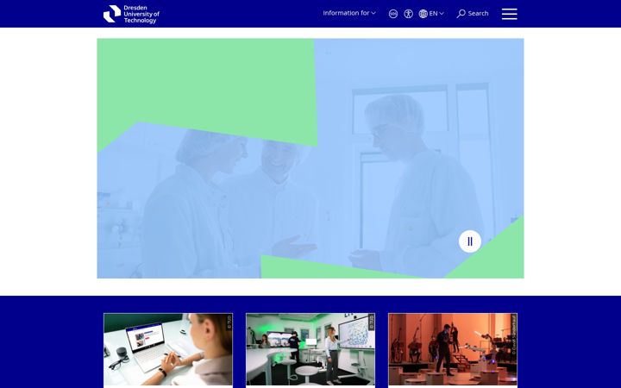Open the interactive lab room card image
Screen dimensions: 621x388
310,349
